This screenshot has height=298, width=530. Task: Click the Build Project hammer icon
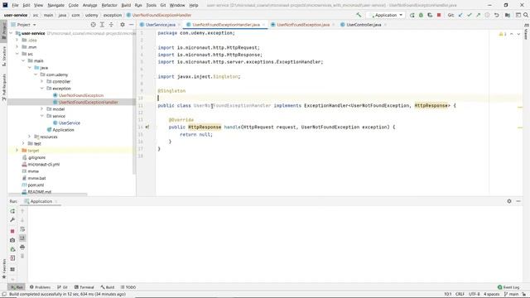[359, 15]
